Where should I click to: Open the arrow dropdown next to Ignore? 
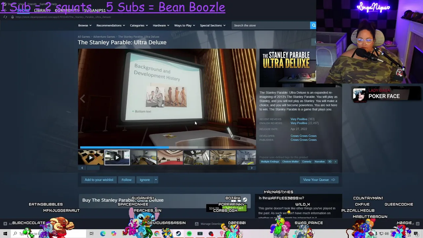tap(156, 180)
